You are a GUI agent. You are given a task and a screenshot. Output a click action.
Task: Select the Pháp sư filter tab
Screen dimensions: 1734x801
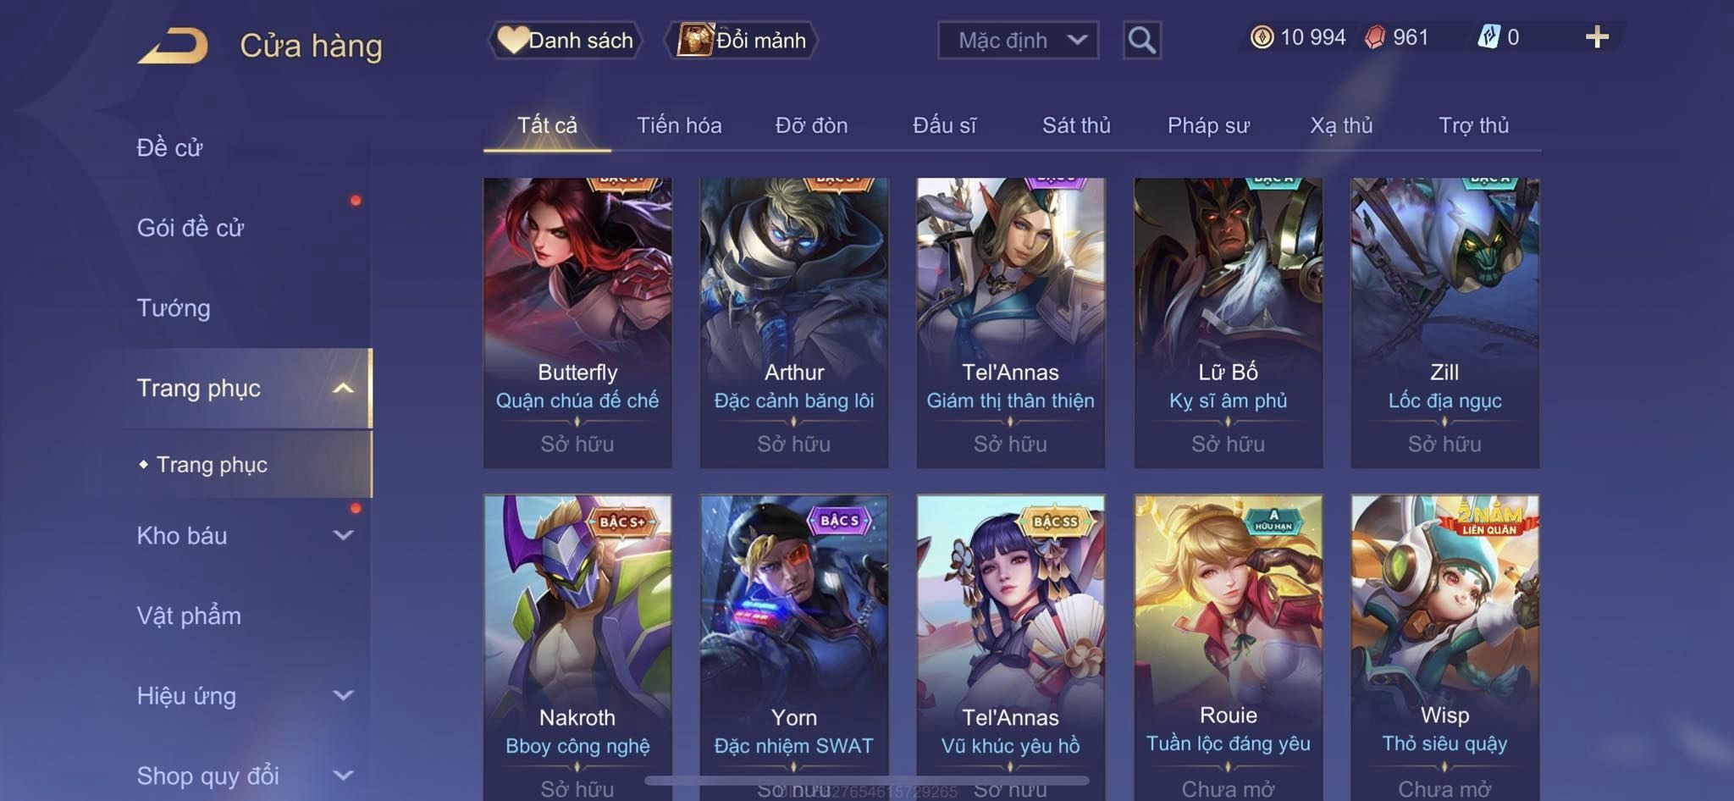(x=1208, y=125)
